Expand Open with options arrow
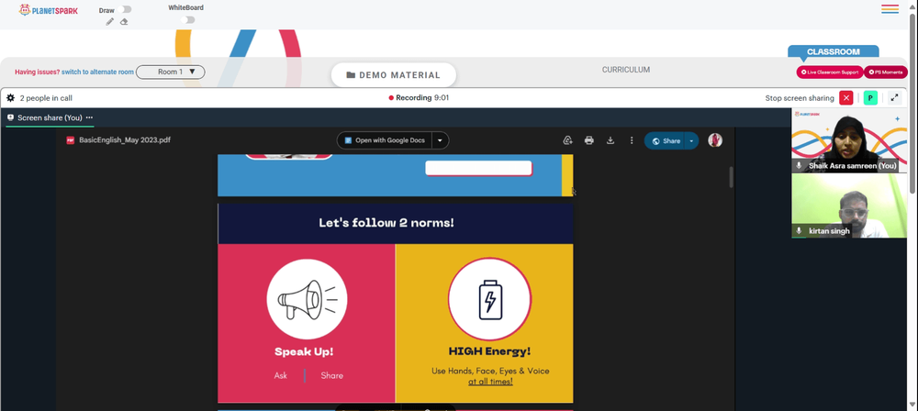The height and width of the screenshot is (411, 918). [x=441, y=140]
